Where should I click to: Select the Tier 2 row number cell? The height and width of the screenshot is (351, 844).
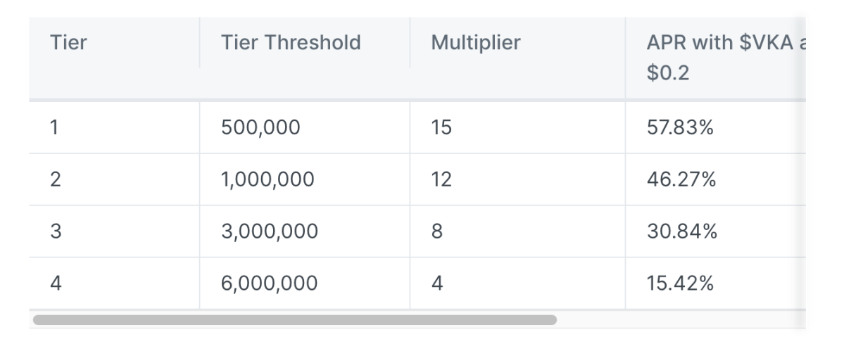[x=56, y=180]
